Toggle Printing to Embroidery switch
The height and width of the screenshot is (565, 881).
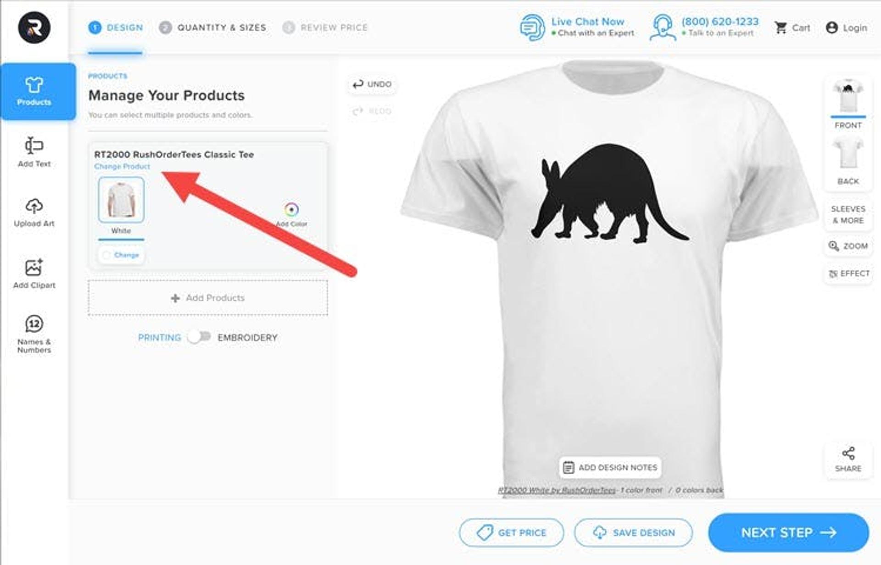[199, 337]
